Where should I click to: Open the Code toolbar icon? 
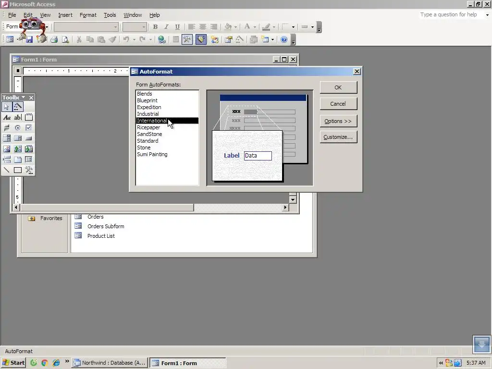pyautogui.click(x=215, y=39)
